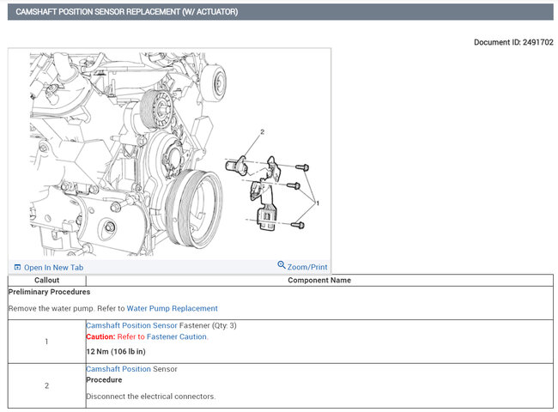
Task: Click the Zoom/Print link text
Action: [x=307, y=267]
